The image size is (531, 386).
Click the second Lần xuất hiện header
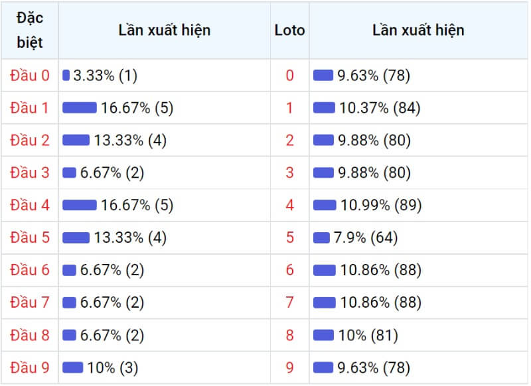click(418, 30)
